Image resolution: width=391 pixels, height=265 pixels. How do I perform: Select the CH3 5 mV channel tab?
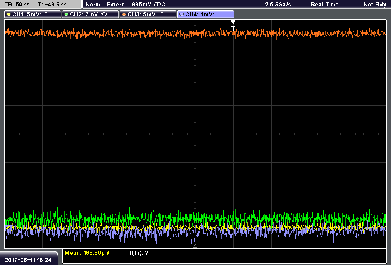coord(148,14)
